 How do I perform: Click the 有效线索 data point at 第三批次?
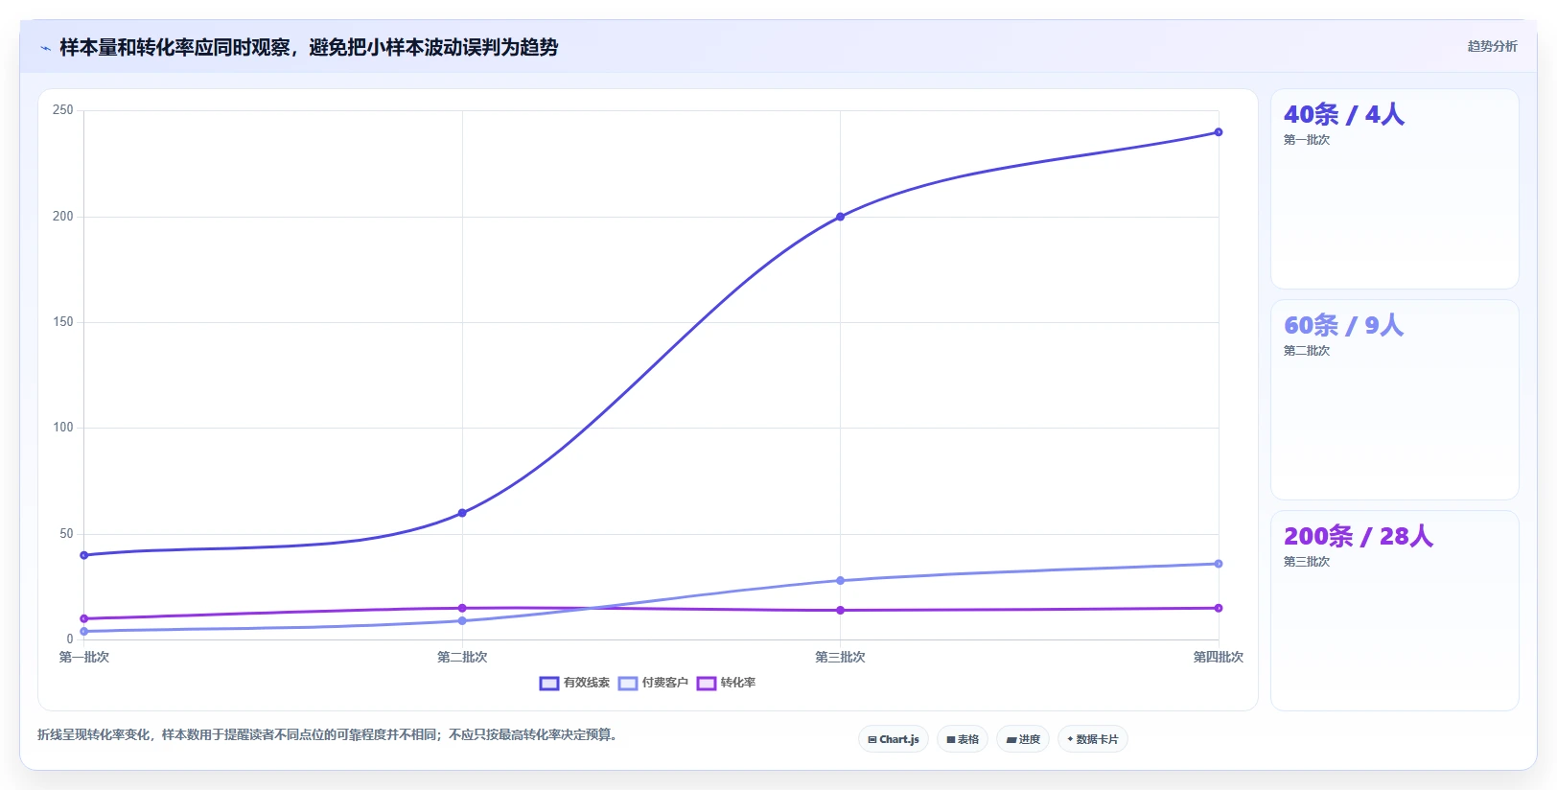[841, 217]
